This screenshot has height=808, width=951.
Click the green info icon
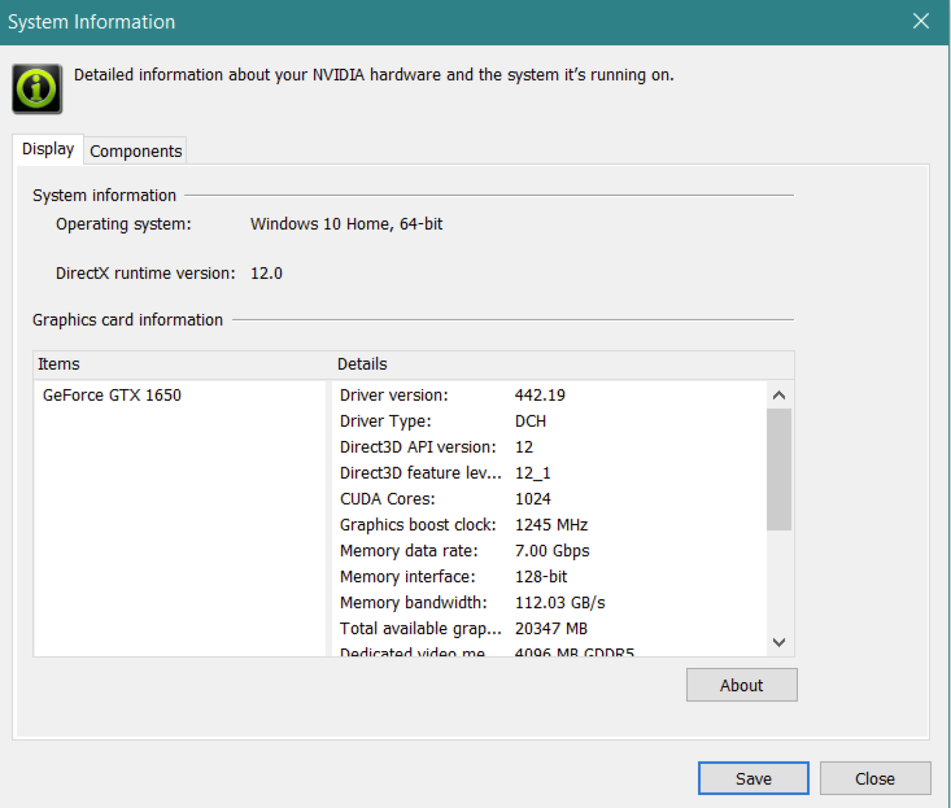(37, 89)
